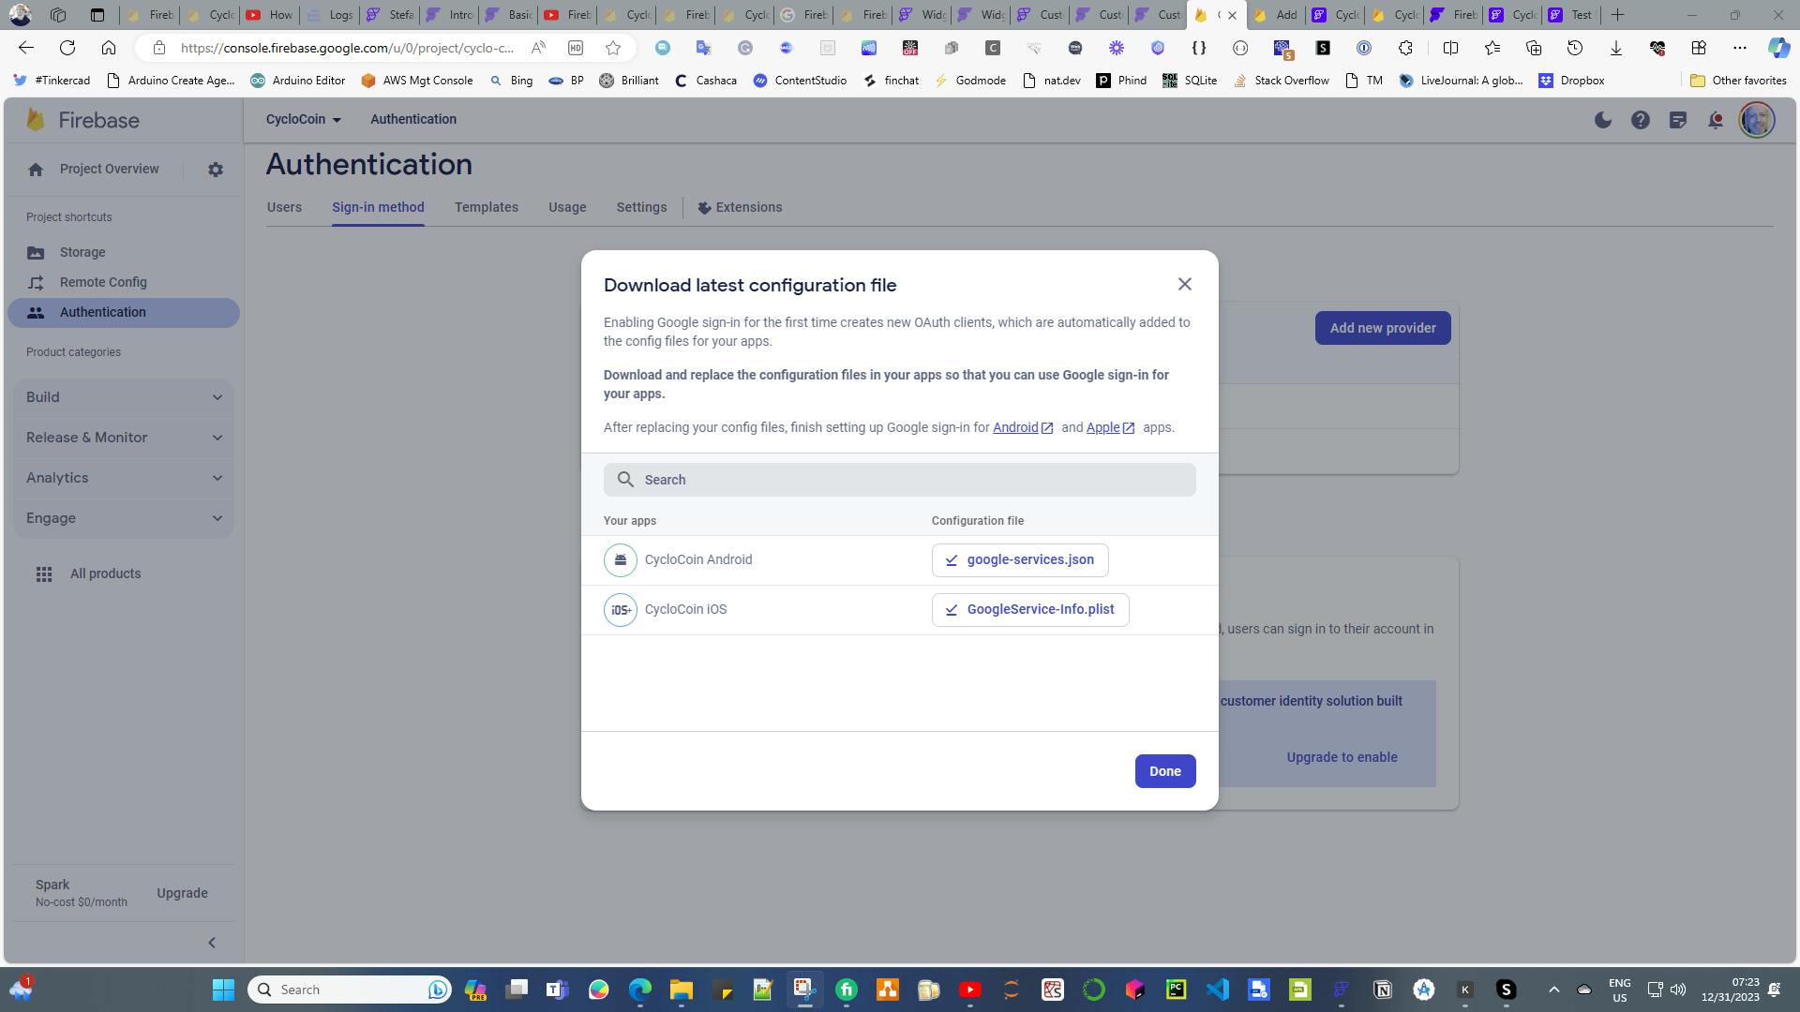Download google-services.json file
1800x1012 pixels.
pyautogui.click(x=1019, y=560)
